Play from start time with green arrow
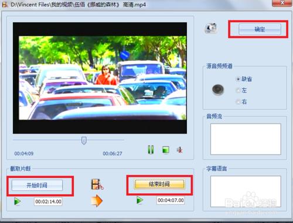This screenshot has width=293, height=223. pos(18,201)
